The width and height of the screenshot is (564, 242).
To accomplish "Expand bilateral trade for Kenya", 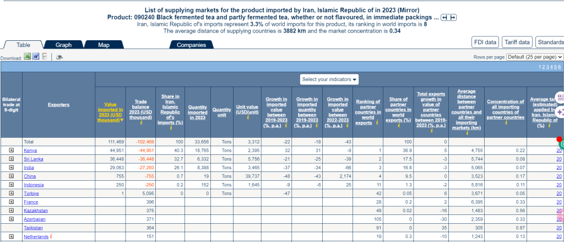I will click(x=12, y=150).
